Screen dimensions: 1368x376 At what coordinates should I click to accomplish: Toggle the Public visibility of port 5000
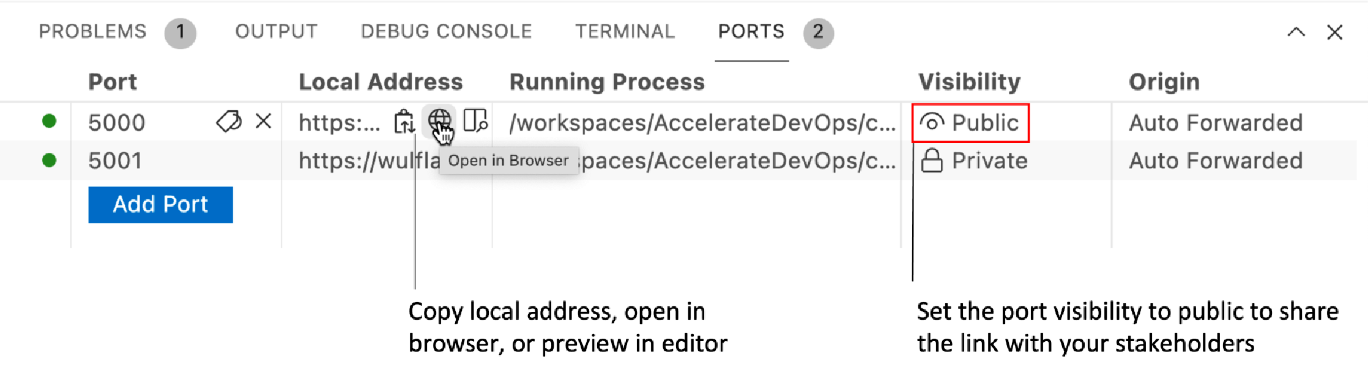pos(970,123)
